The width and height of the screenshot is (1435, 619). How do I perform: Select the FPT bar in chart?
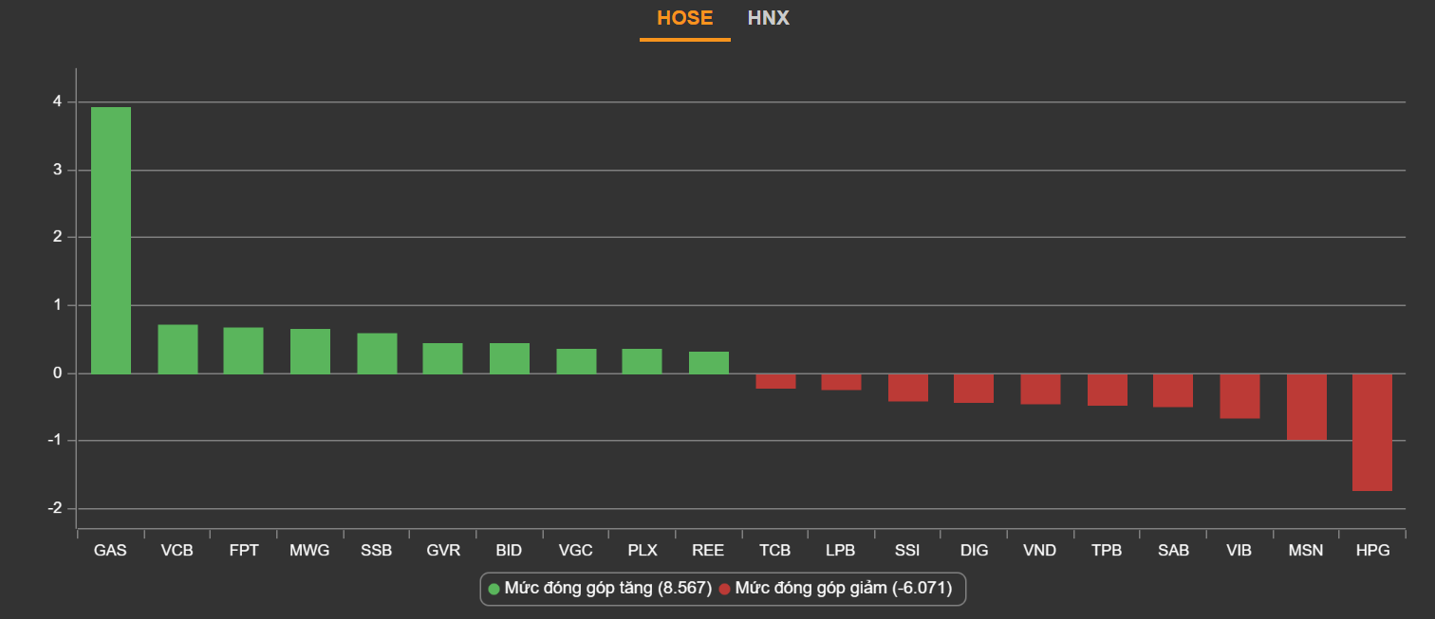tap(243, 351)
